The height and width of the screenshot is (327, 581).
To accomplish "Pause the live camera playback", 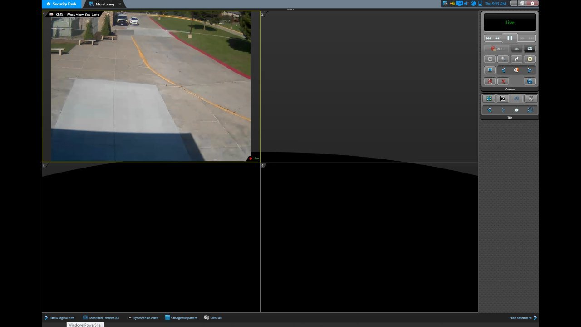I will pos(510,38).
